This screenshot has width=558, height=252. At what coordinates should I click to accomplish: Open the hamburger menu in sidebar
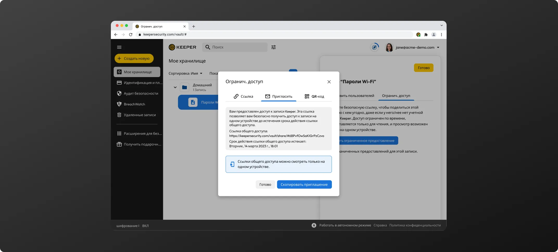coord(119,47)
